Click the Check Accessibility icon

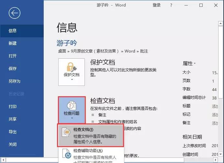[x=66, y=155]
